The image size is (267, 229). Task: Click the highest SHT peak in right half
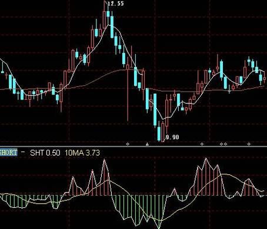pos(206,158)
